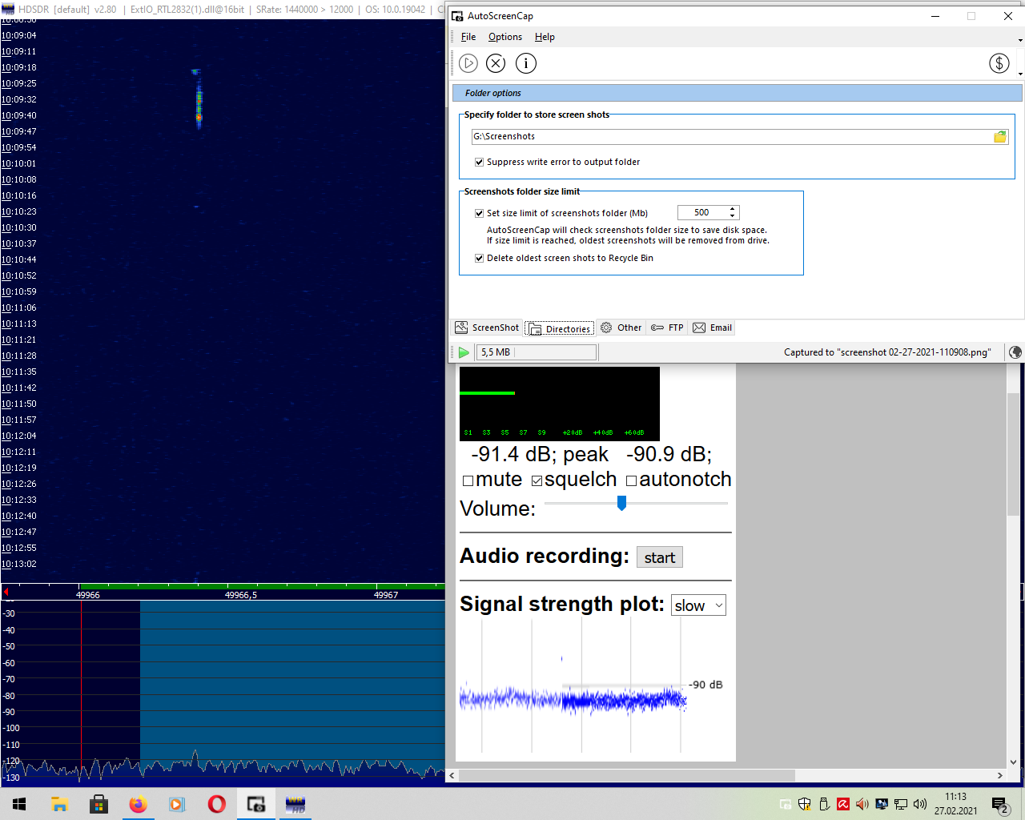Click the horizontal scrollbar of the web panel
Screen dimensions: 1025x820
[627, 775]
